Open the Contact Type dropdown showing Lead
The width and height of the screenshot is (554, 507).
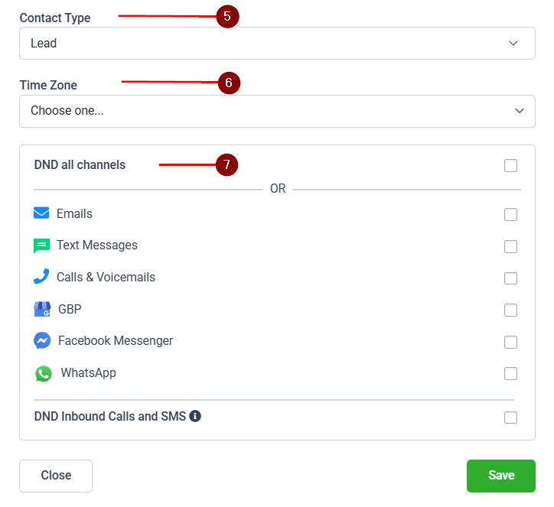click(276, 44)
